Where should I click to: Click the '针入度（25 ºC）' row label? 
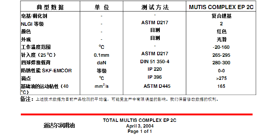[38, 55]
